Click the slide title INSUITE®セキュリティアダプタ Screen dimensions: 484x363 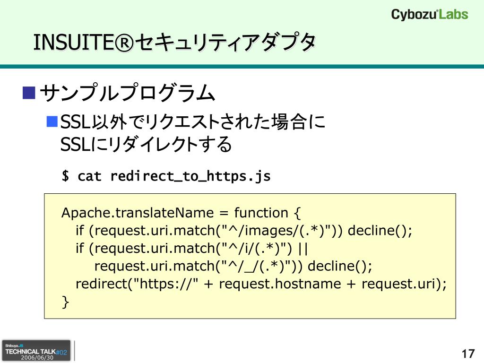(x=175, y=42)
